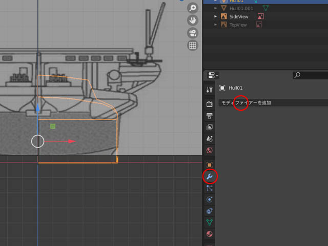Viewport: 328px width, 246px height.
Task: Click the Hull01.001 green mesh data icon
Action: tap(265, 8)
